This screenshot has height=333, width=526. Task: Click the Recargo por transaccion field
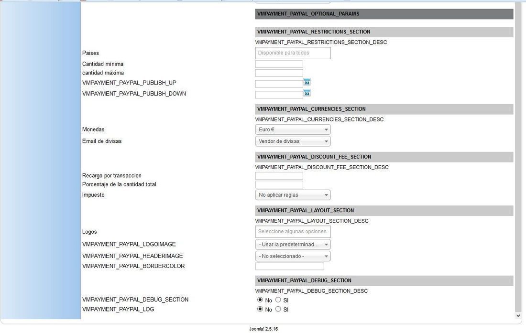pyautogui.click(x=279, y=176)
